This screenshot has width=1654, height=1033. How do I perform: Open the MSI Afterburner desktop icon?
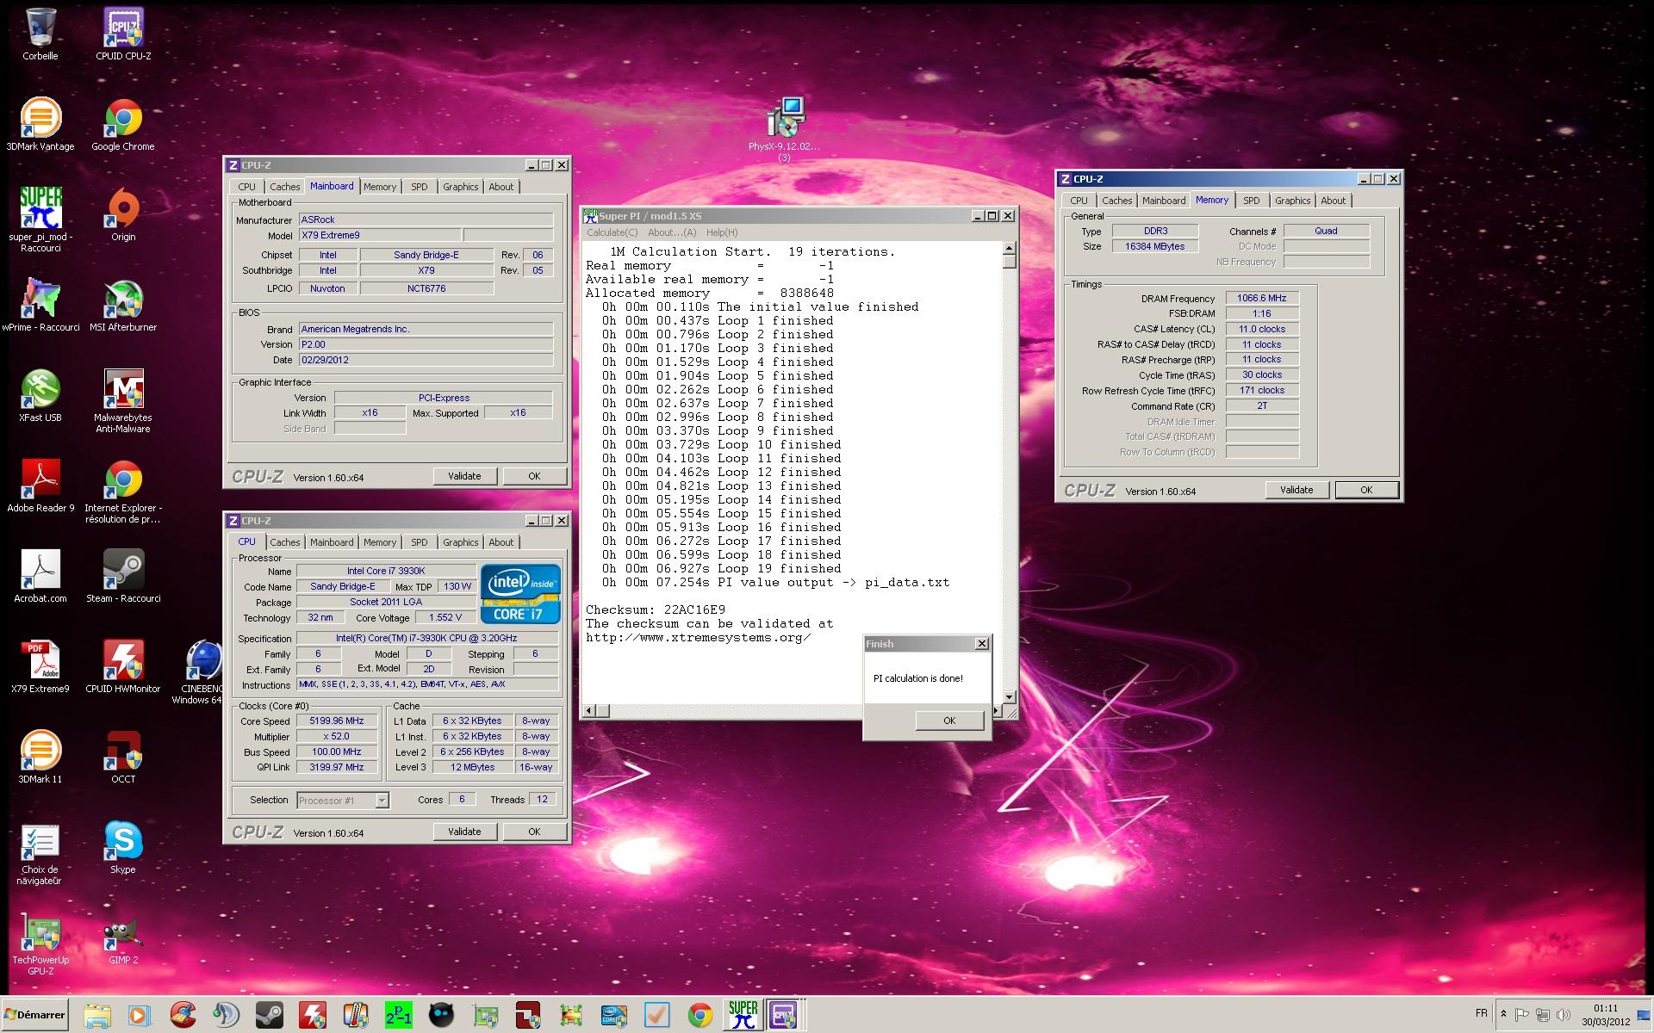pyautogui.click(x=123, y=306)
